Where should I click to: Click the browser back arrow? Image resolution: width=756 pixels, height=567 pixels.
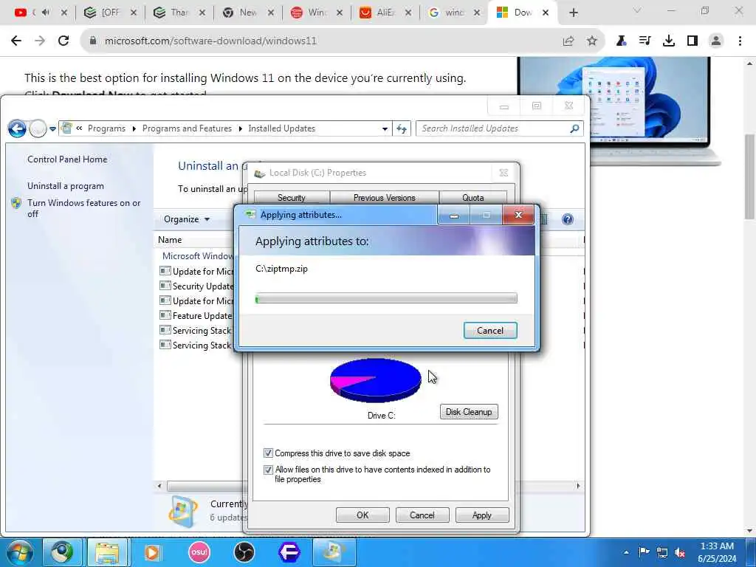(16, 41)
